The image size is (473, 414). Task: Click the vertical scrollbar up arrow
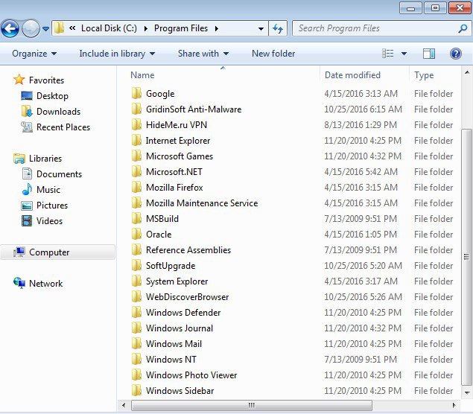click(x=466, y=72)
